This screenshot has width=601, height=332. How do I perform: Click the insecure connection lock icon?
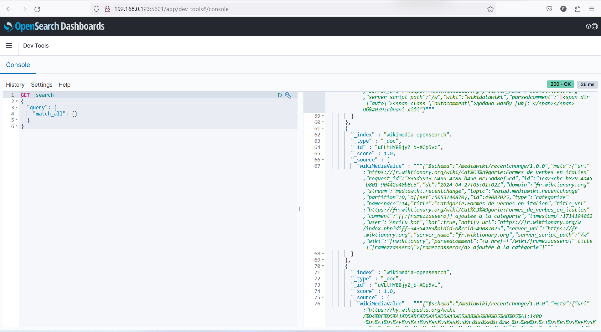[x=107, y=9]
